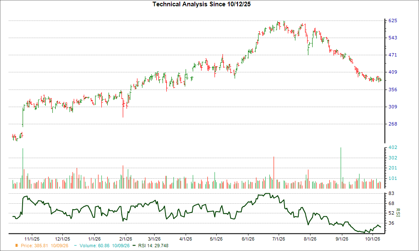
Task: Click the orange Price legend marker
Action: 17,246
